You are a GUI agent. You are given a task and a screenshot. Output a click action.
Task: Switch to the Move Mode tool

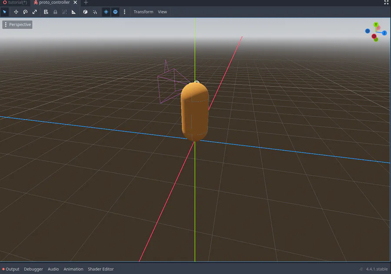point(16,12)
